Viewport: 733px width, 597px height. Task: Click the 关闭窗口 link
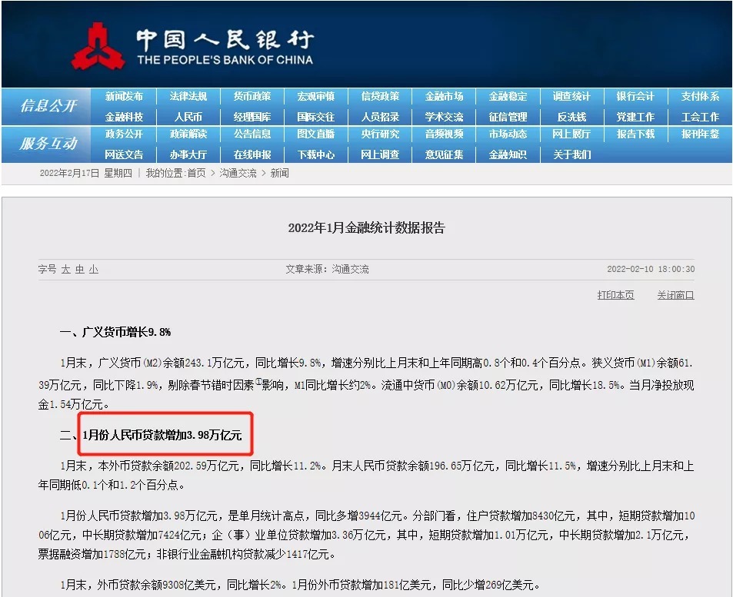tap(675, 295)
